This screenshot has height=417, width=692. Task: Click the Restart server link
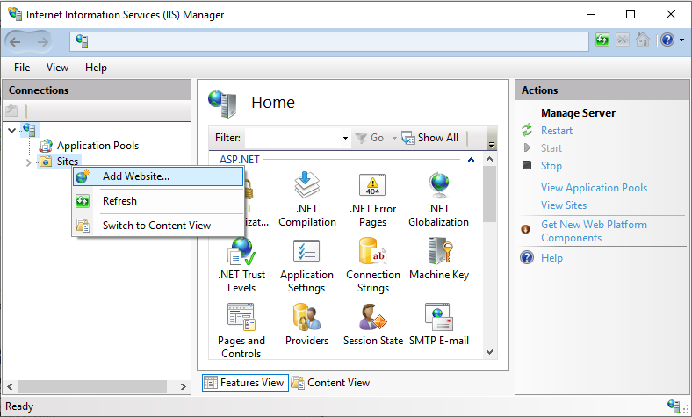pyautogui.click(x=557, y=131)
